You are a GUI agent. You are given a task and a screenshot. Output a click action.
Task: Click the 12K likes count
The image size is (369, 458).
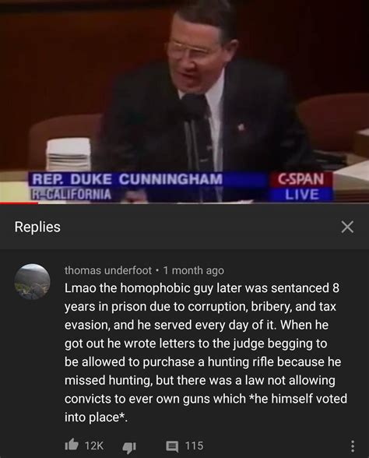94,446
